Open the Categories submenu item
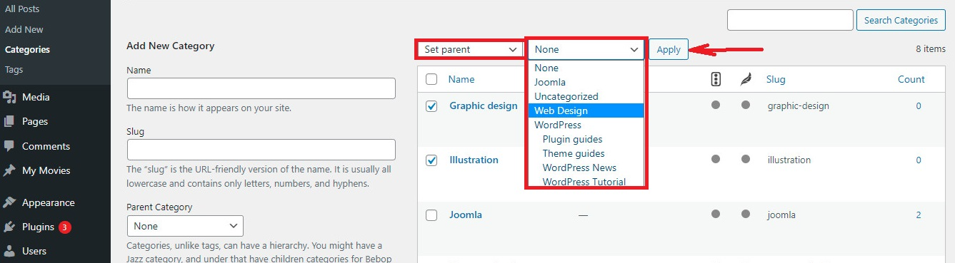 [x=27, y=49]
